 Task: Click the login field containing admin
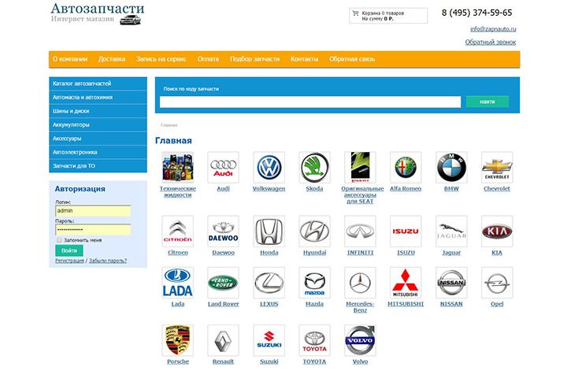[93, 211]
